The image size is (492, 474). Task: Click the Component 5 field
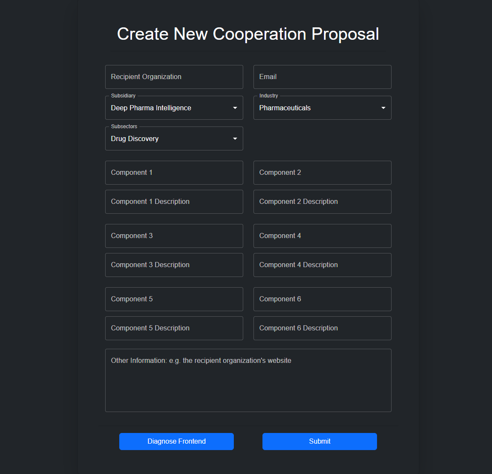174,299
